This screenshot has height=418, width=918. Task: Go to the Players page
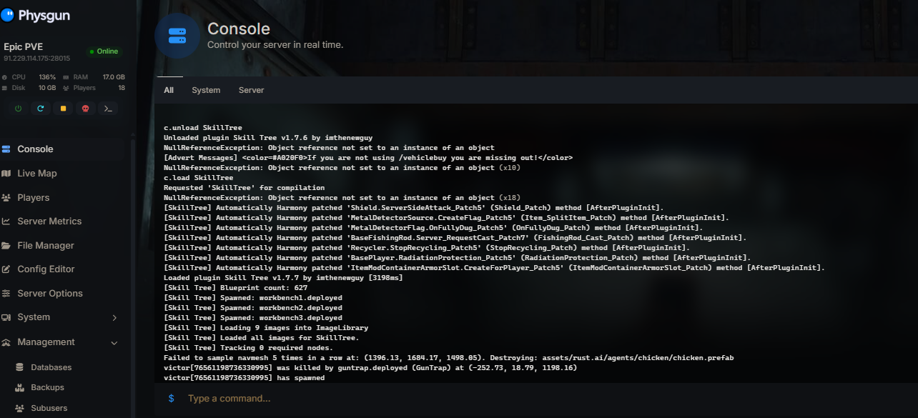[33, 198]
